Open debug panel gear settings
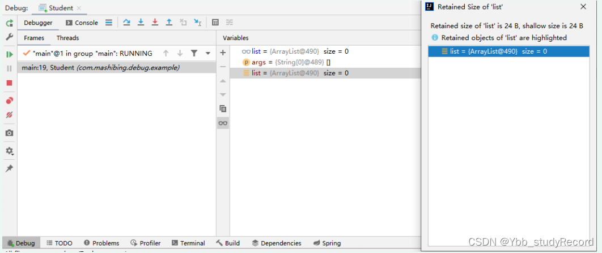This screenshot has height=253, width=602. coord(9,151)
